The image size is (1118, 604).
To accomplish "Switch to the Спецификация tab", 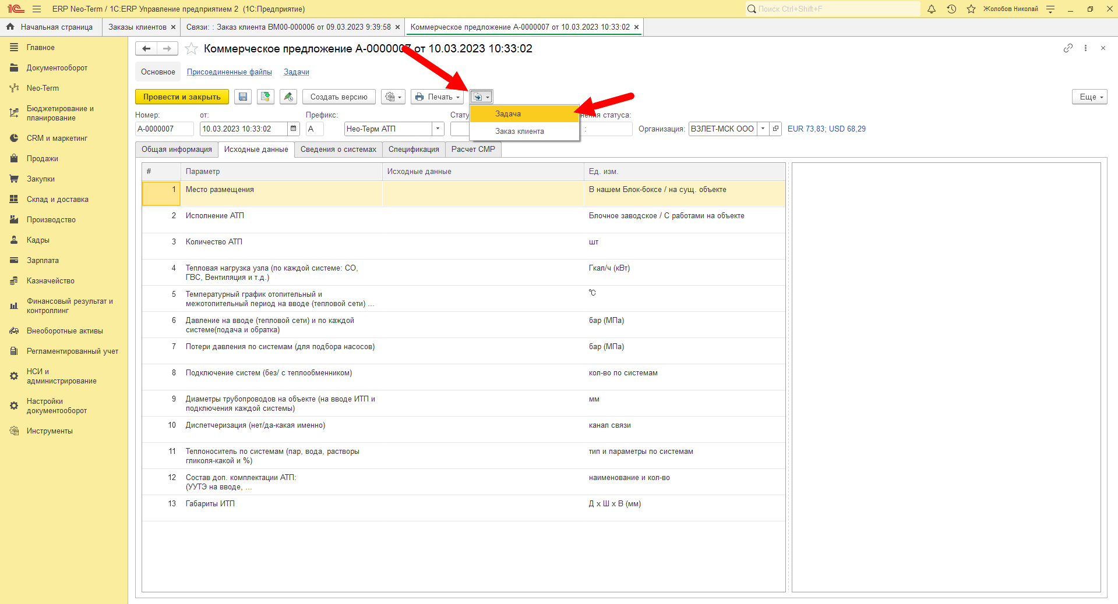I will tap(414, 150).
